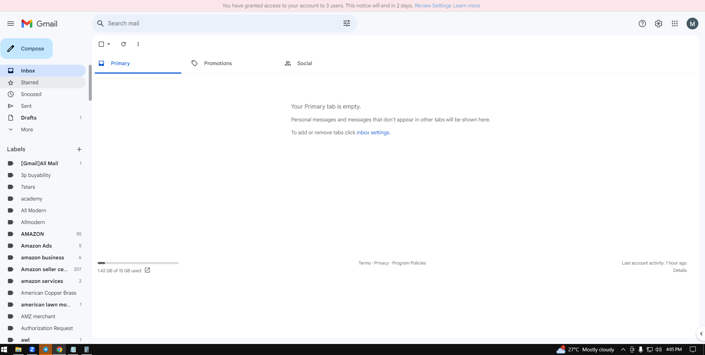Image resolution: width=705 pixels, height=355 pixels.
Task: Click the volume icon in system tray
Action: 658,349
